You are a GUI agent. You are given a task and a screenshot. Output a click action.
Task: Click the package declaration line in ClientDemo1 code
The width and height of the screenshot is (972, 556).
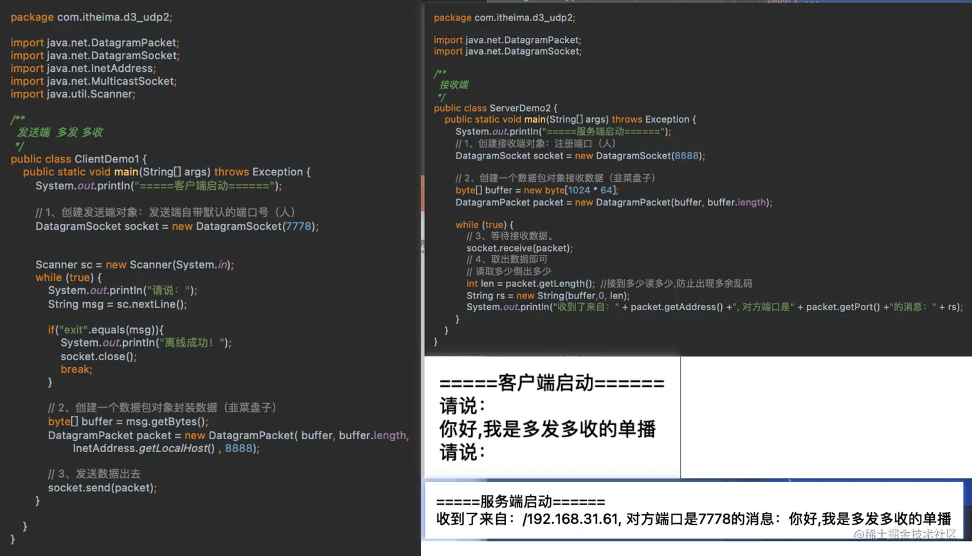click(x=91, y=17)
